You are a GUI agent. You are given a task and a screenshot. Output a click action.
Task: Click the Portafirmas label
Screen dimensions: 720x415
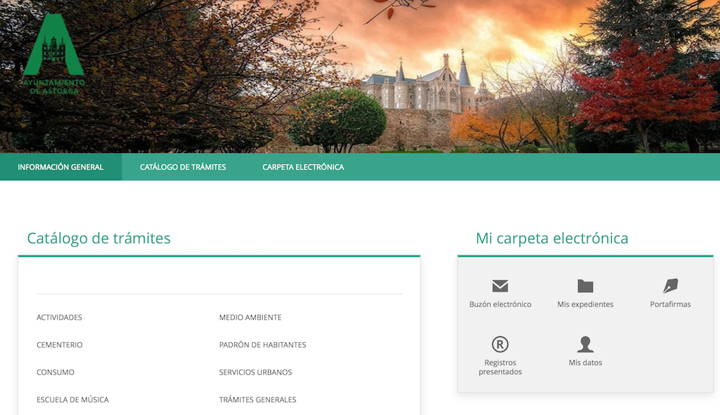[670, 304]
